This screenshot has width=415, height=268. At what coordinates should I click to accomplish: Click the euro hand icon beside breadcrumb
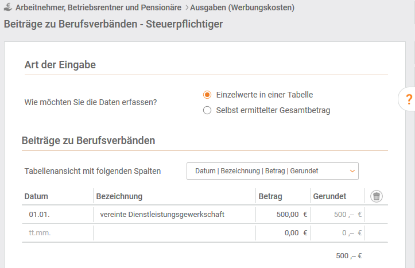[x=8, y=7]
